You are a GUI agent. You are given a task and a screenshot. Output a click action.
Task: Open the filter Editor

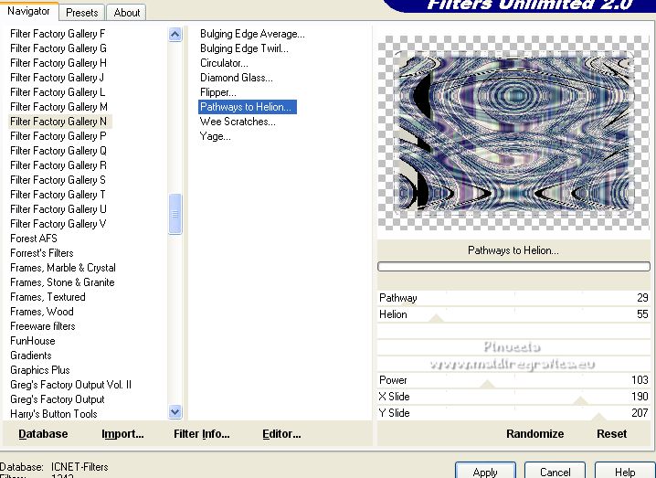pos(281,434)
